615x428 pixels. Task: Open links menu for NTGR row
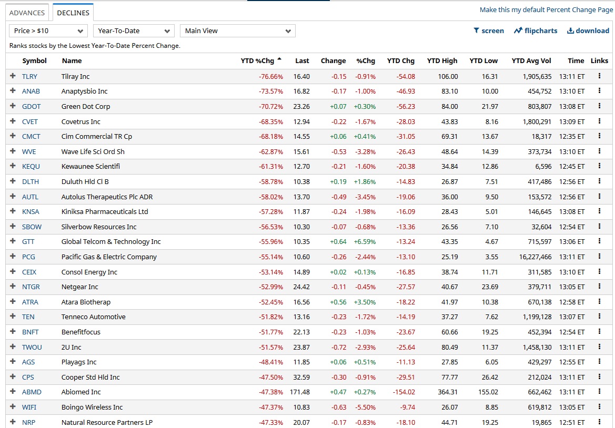[x=599, y=287]
